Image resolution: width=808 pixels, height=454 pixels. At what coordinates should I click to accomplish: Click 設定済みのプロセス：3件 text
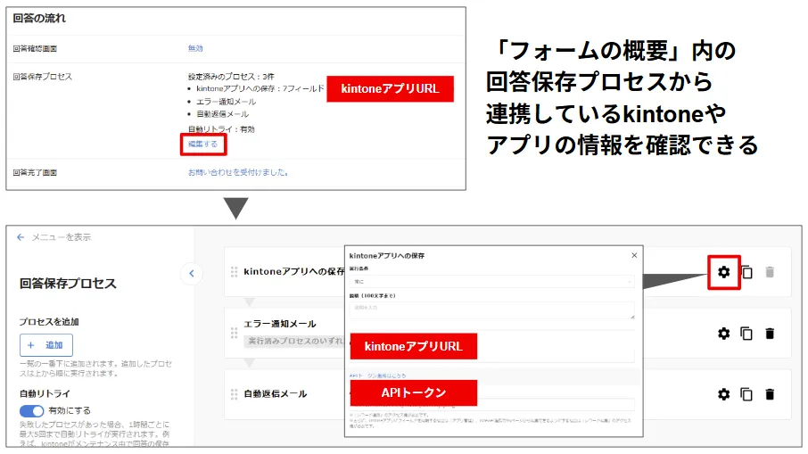pos(231,77)
